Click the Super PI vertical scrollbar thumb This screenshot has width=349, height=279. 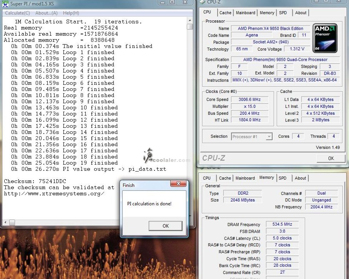point(189,27)
